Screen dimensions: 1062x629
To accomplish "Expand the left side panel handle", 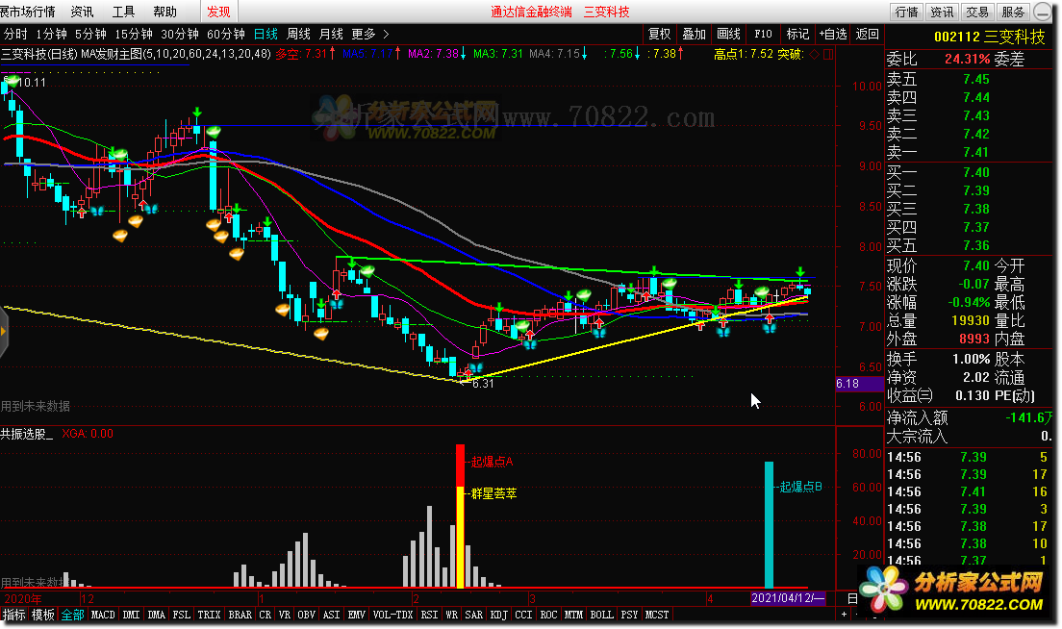I will point(4,332).
